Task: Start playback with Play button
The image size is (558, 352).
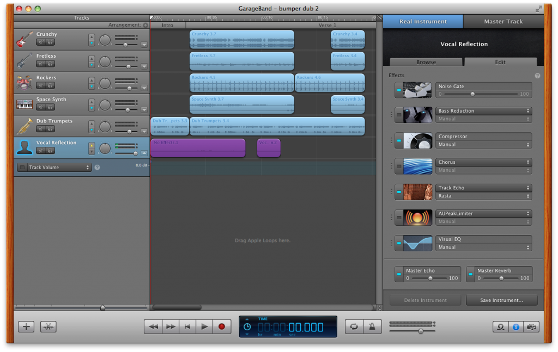Action: pyautogui.click(x=205, y=326)
